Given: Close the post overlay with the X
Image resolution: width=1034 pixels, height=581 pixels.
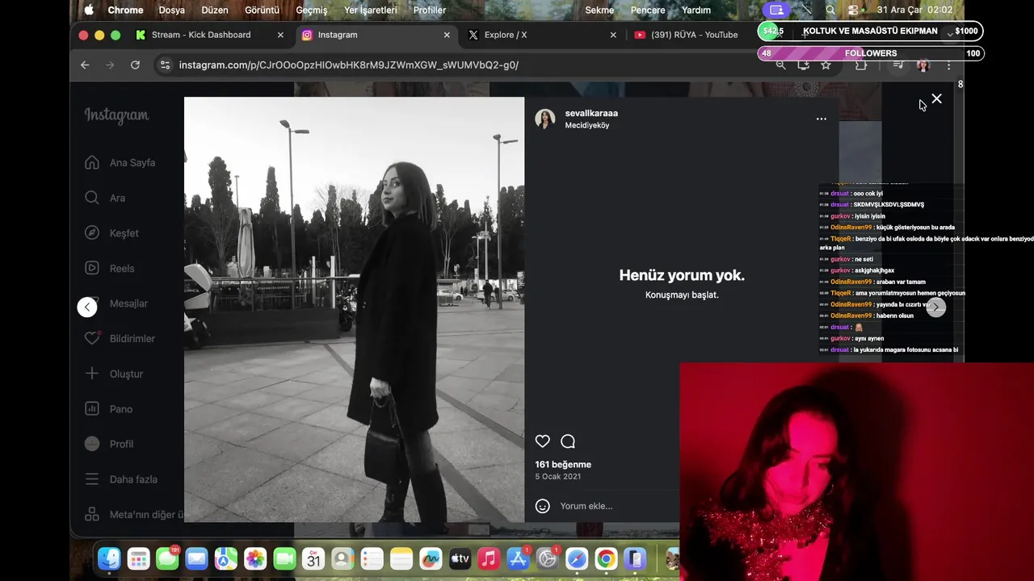Looking at the screenshot, I should pyautogui.click(x=936, y=98).
